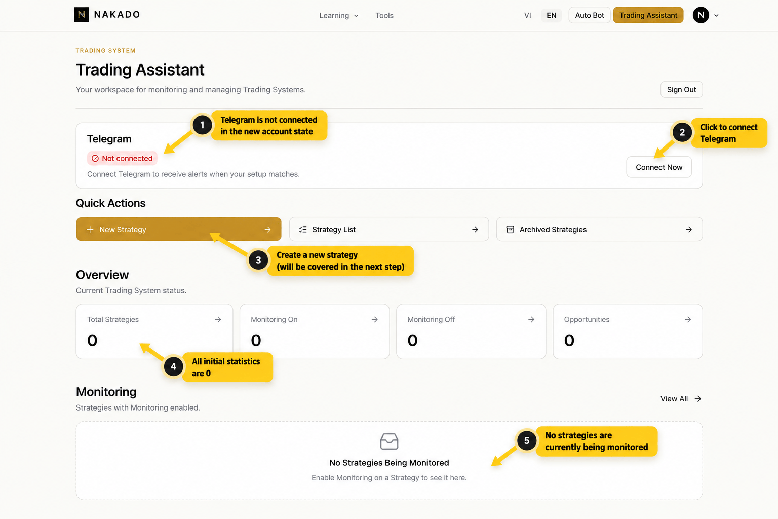Click the Monitoring Off label

pyautogui.click(x=431, y=320)
